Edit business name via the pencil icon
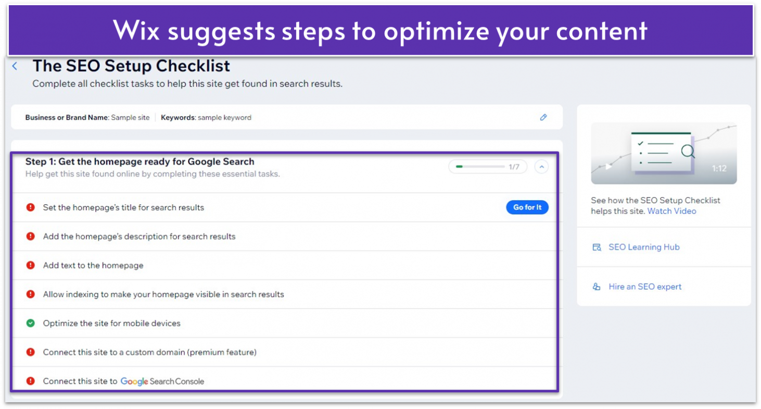Viewport: 761px width, 409px height. tap(543, 117)
